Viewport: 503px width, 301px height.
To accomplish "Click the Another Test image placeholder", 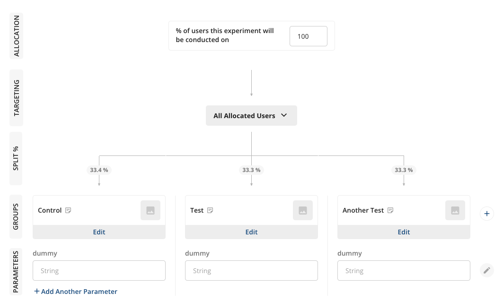I will point(455,210).
